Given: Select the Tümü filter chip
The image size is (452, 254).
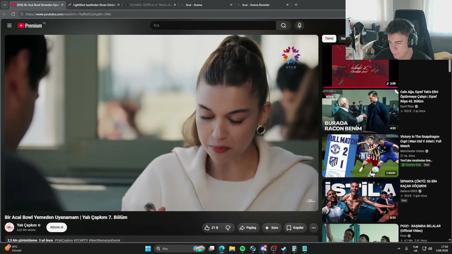Looking at the screenshot, I should pyautogui.click(x=329, y=38).
